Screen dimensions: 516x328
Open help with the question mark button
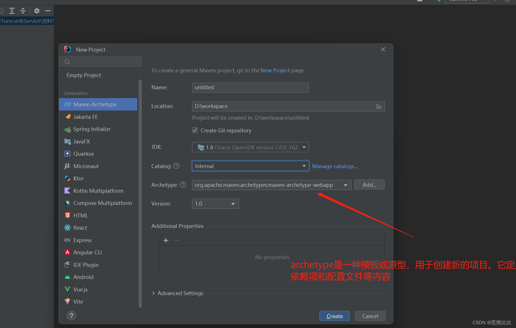pos(71,316)
